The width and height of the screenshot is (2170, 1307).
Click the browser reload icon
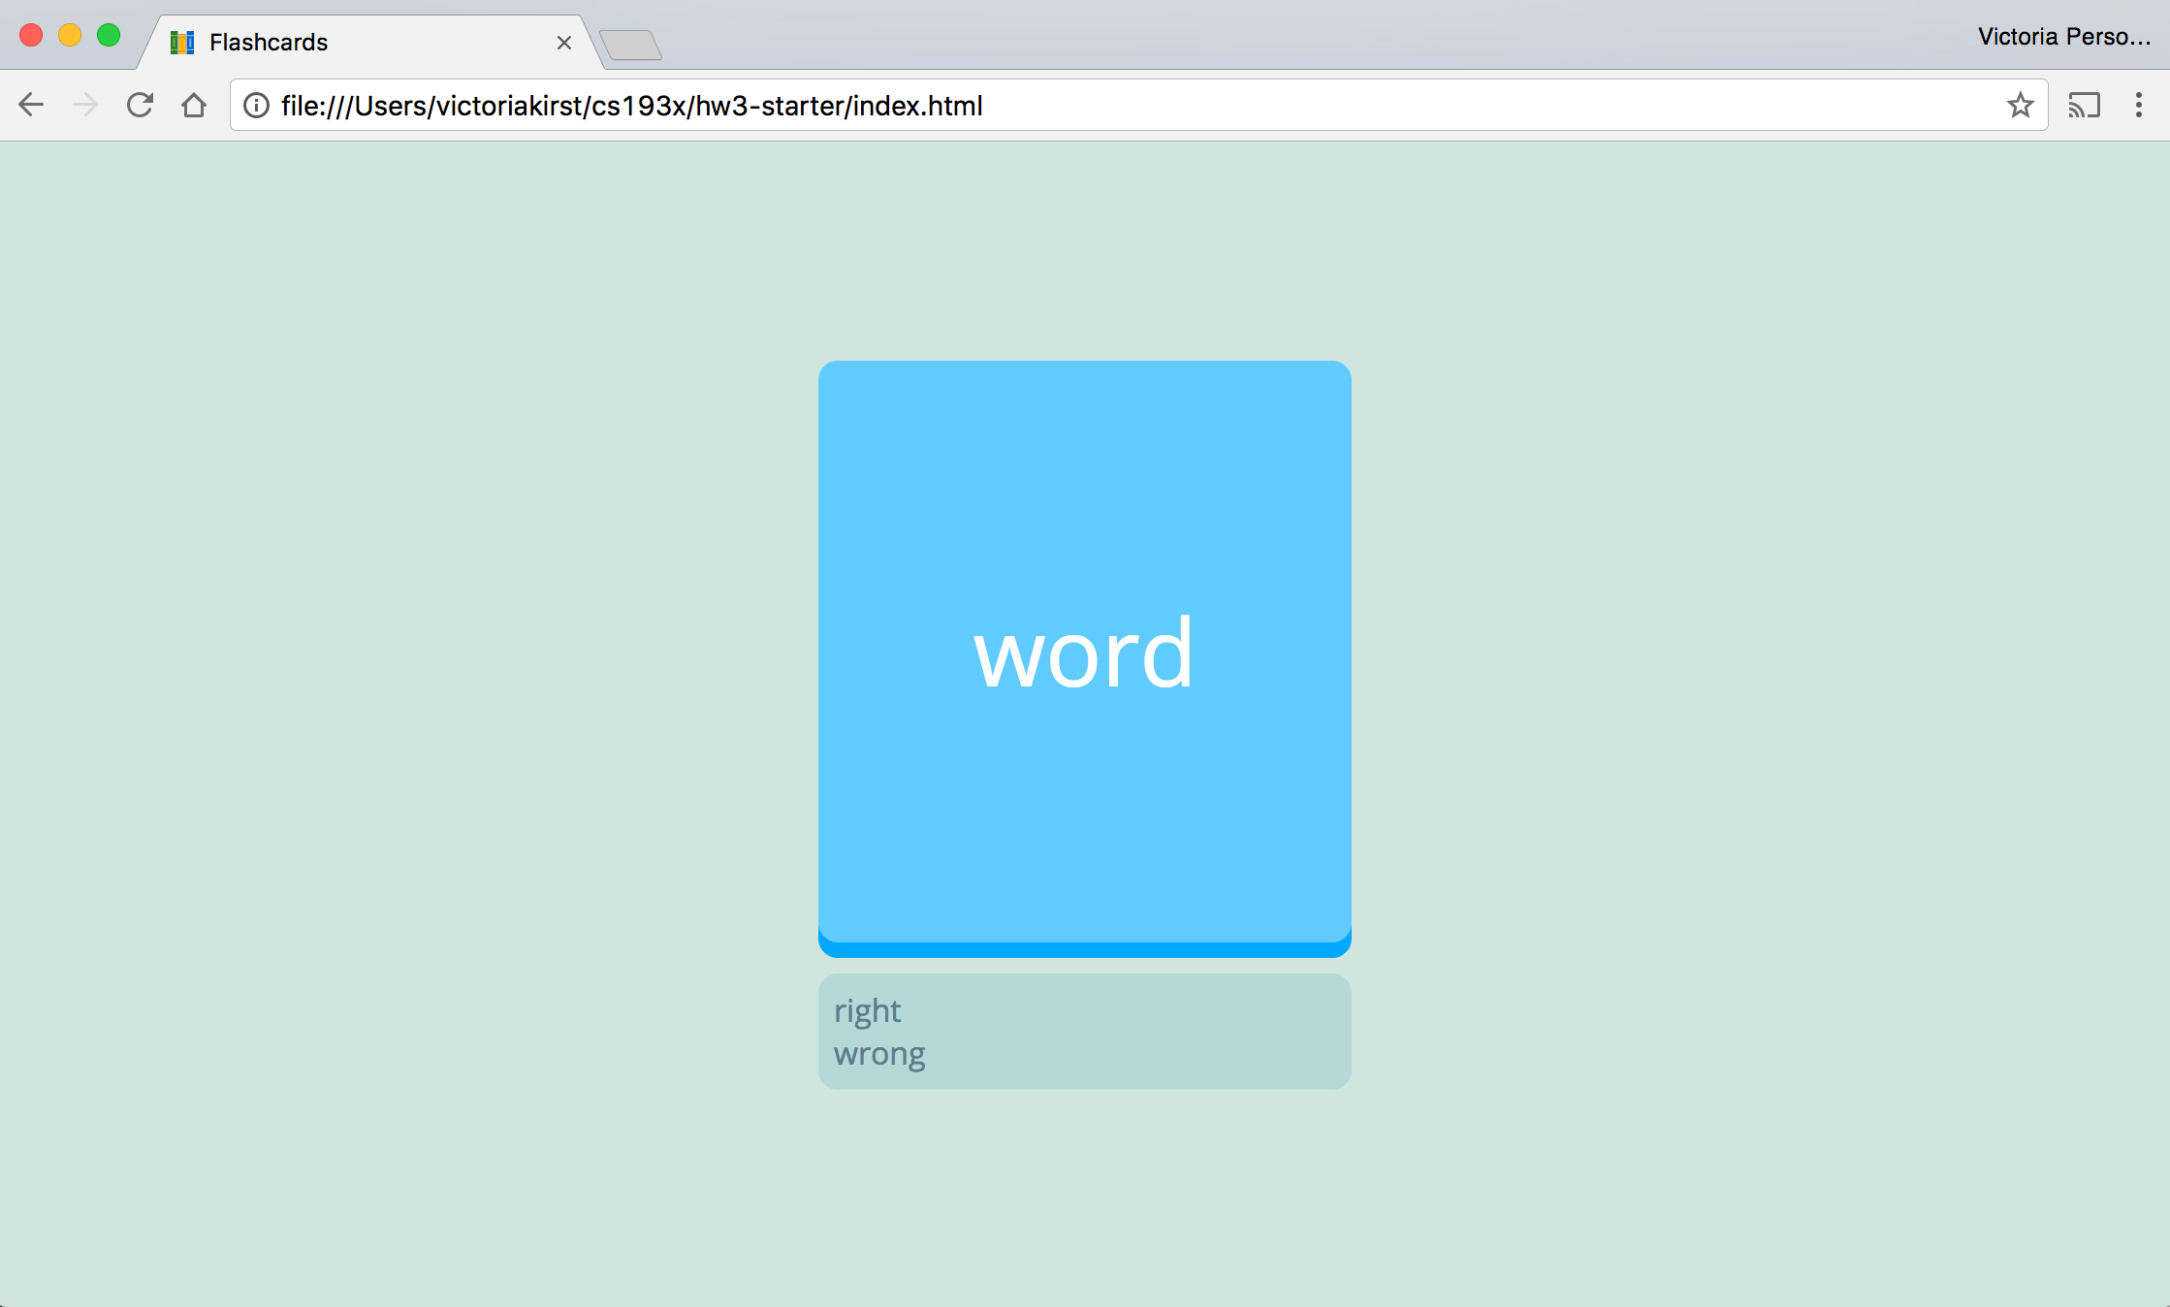click(x=140, y=105)
